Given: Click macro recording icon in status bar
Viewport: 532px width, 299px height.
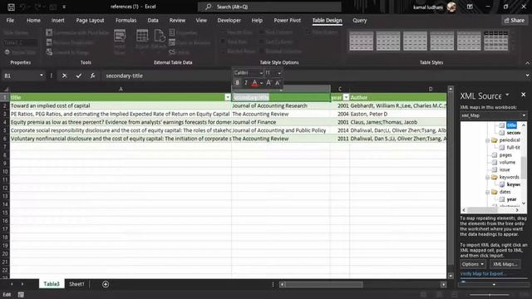Looking at the screenshot, I should click(21, 295).
